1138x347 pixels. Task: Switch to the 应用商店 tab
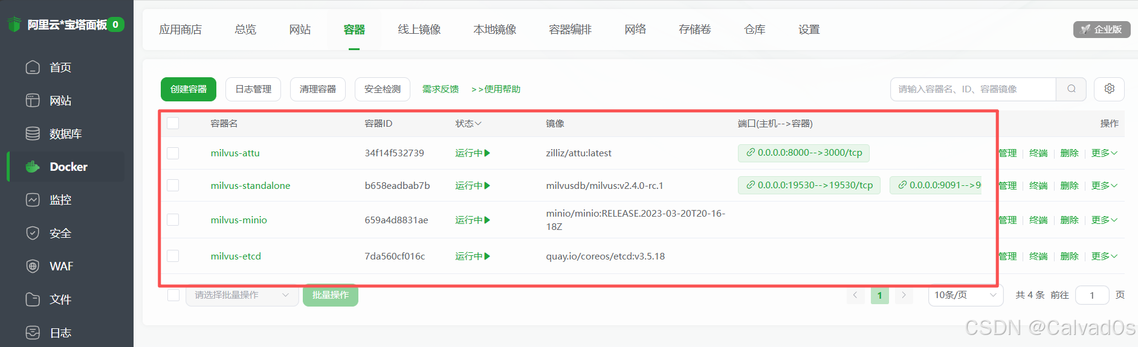[180, 30]
